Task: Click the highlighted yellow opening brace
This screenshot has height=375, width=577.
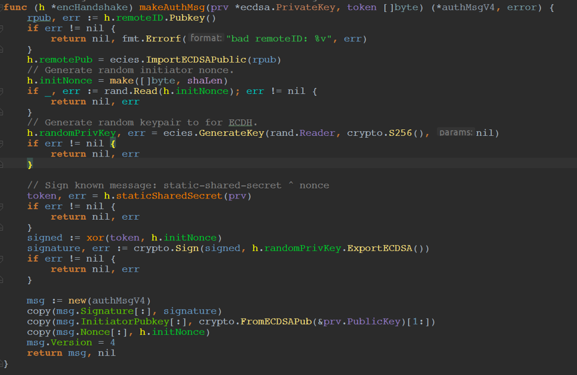Action: click(x=113, y=143)
